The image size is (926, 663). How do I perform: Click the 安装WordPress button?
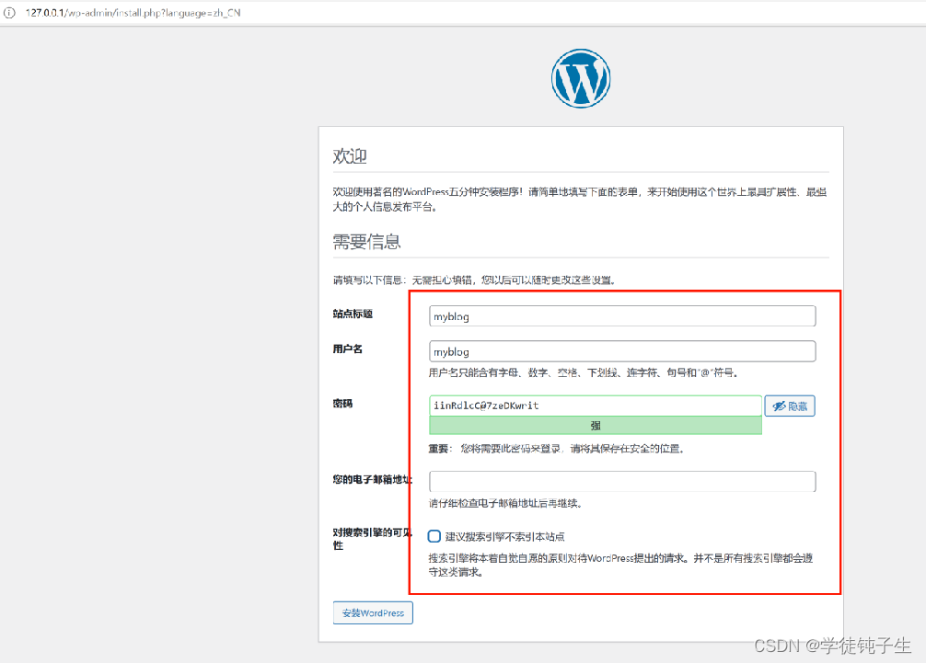click(373, 612)
